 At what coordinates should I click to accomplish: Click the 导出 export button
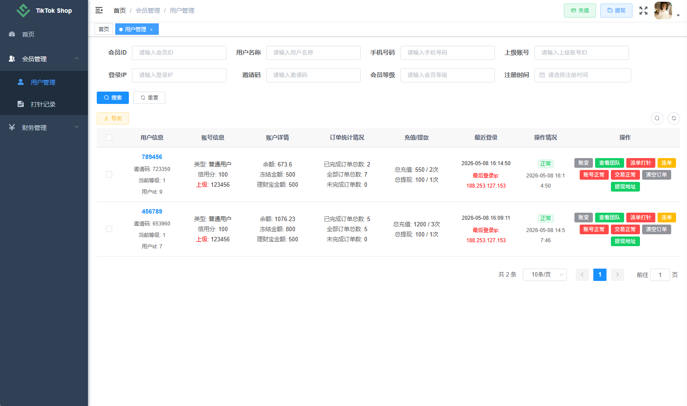click(113, 118)
